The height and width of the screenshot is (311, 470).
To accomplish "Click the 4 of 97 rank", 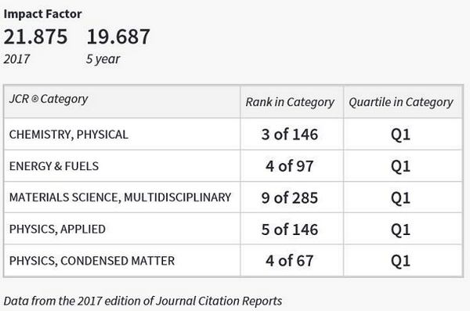I will coord(290,166).
